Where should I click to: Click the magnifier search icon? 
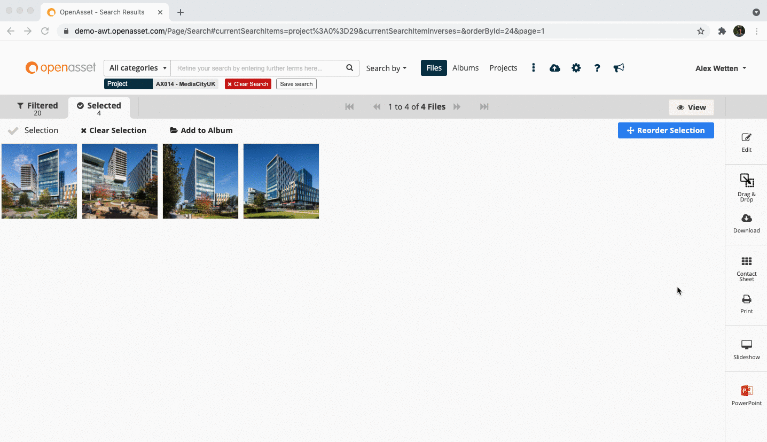(x=350, y=68)
